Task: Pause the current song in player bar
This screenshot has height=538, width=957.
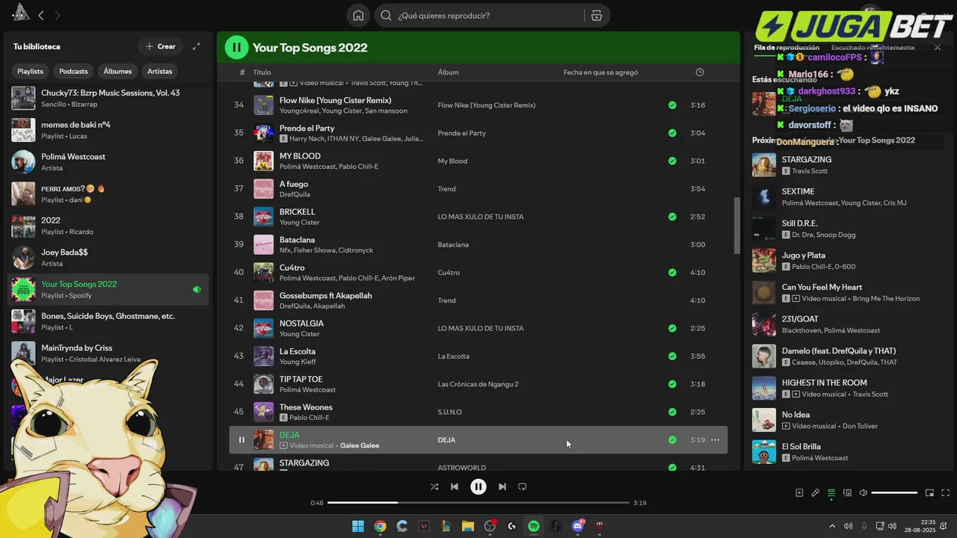Action: click(x=478, y=486)
